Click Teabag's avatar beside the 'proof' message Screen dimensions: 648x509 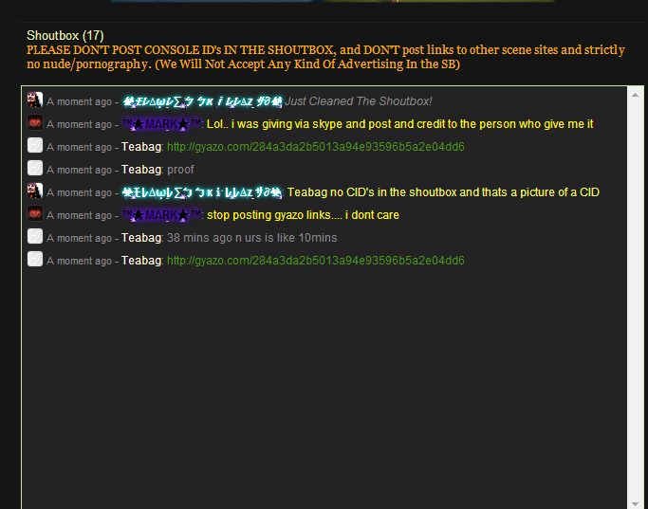click(35, 168)
